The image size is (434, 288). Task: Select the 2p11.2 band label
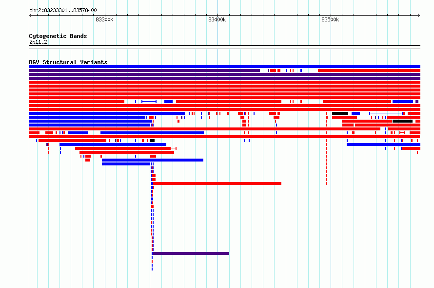38,42
